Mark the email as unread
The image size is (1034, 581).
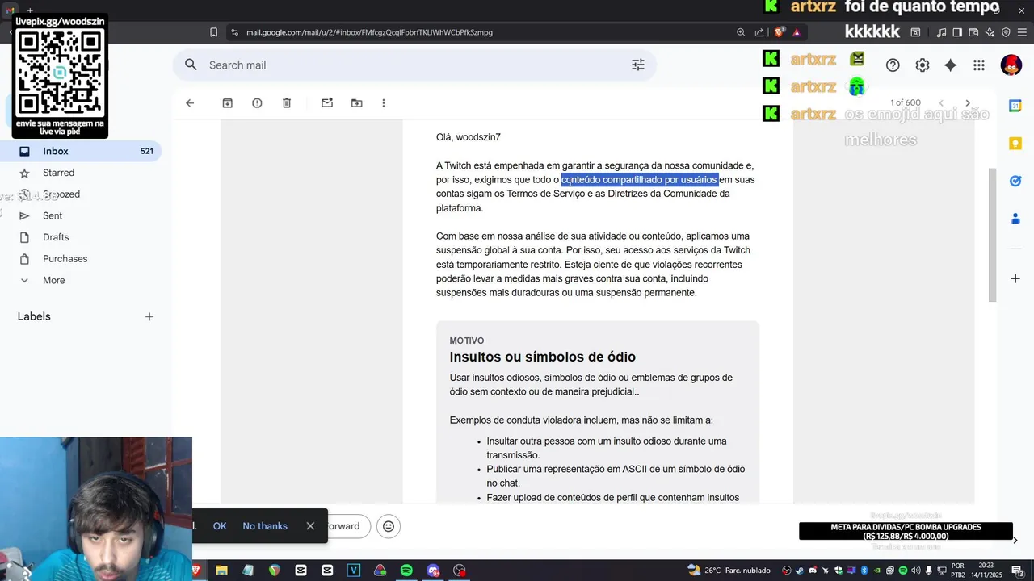tap(327, 103)
